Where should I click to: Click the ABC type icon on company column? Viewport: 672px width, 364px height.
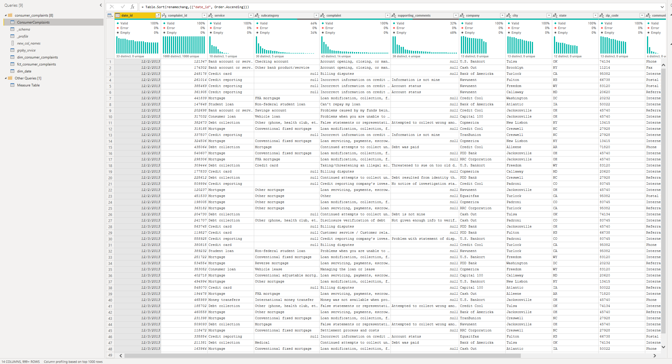click(x=462, y=15)
